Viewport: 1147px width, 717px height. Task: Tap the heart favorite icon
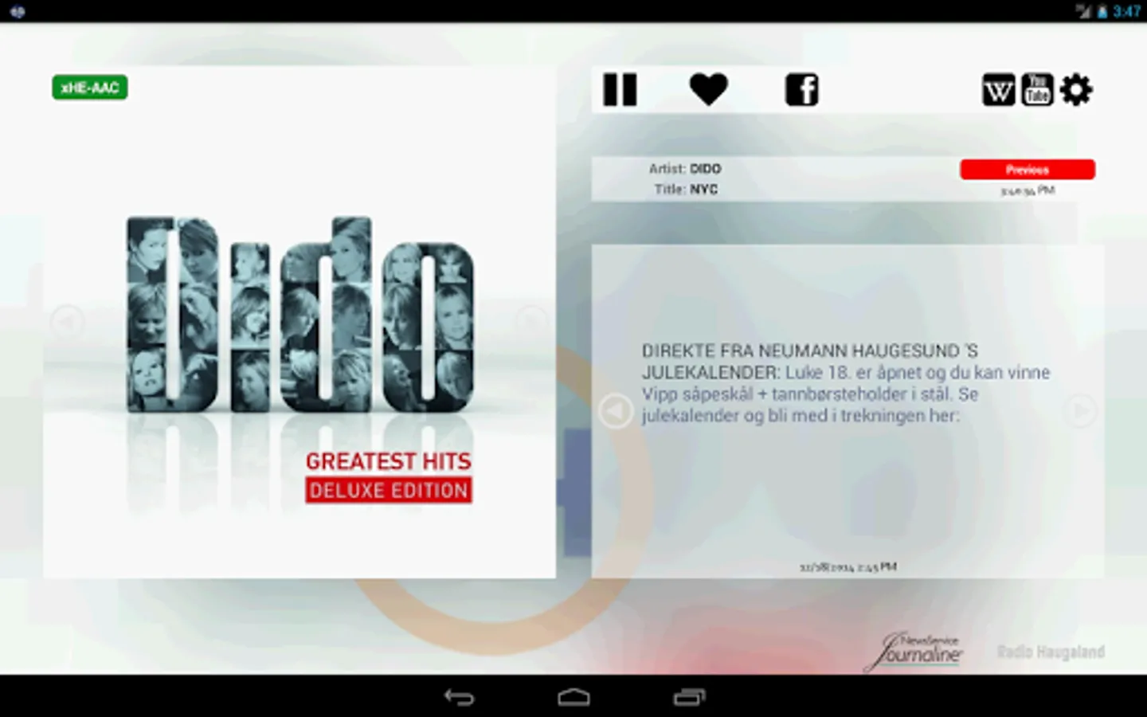point(708,89)
